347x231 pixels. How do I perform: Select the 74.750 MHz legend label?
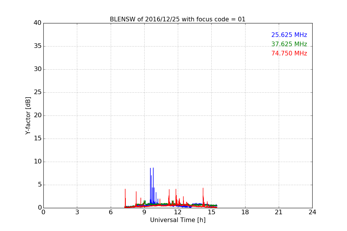289,53
